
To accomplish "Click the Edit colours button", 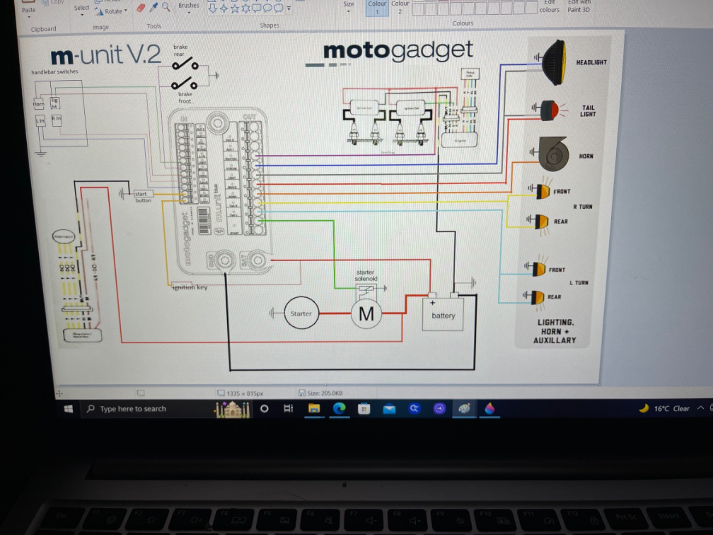I will (549, 7).
